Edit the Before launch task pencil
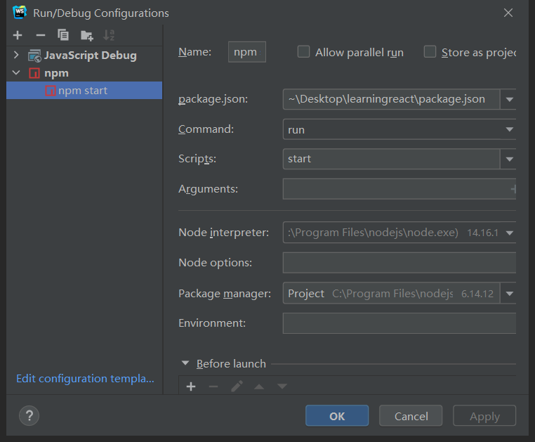535x442 pixels. point(237,386)
